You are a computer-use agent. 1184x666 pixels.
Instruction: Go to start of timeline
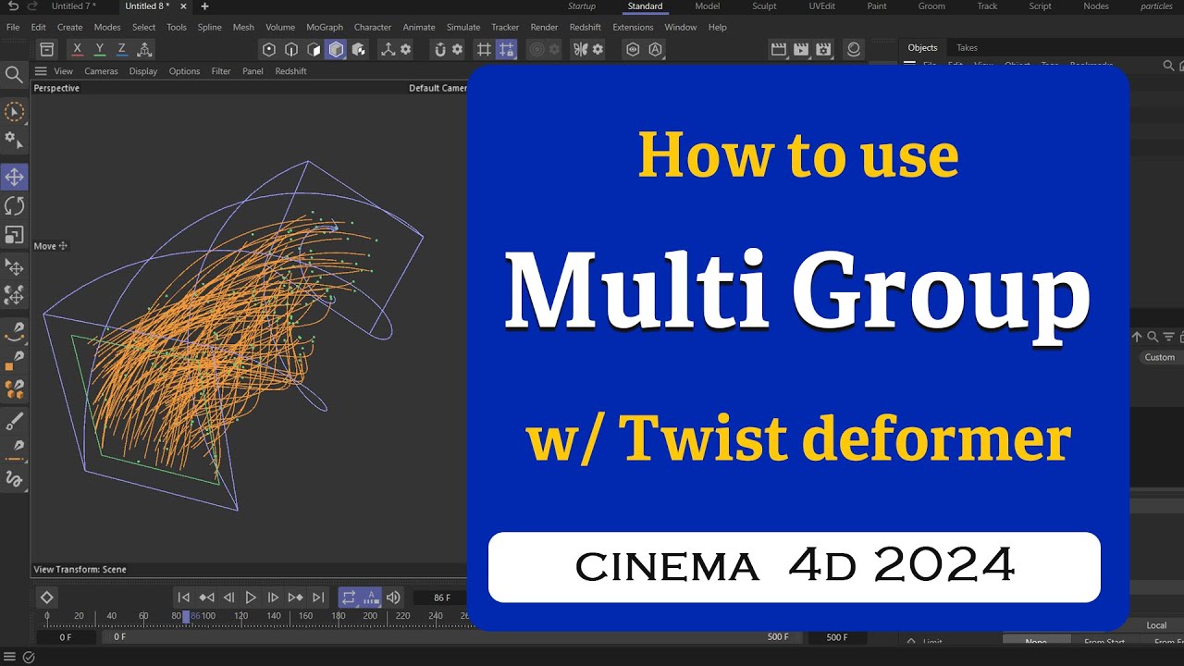tap(183, 598)
